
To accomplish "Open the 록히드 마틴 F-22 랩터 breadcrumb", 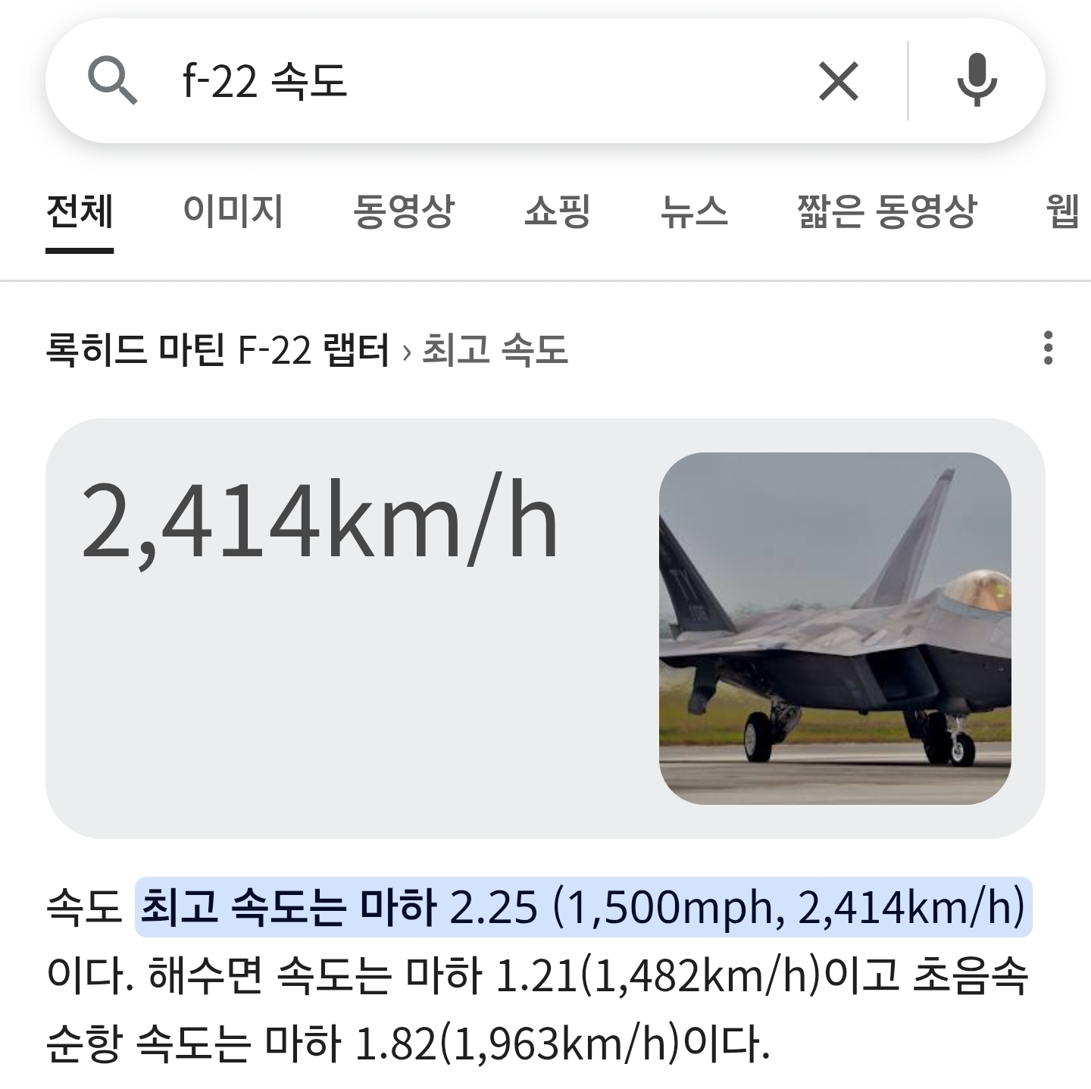I will tap(217, 349).
